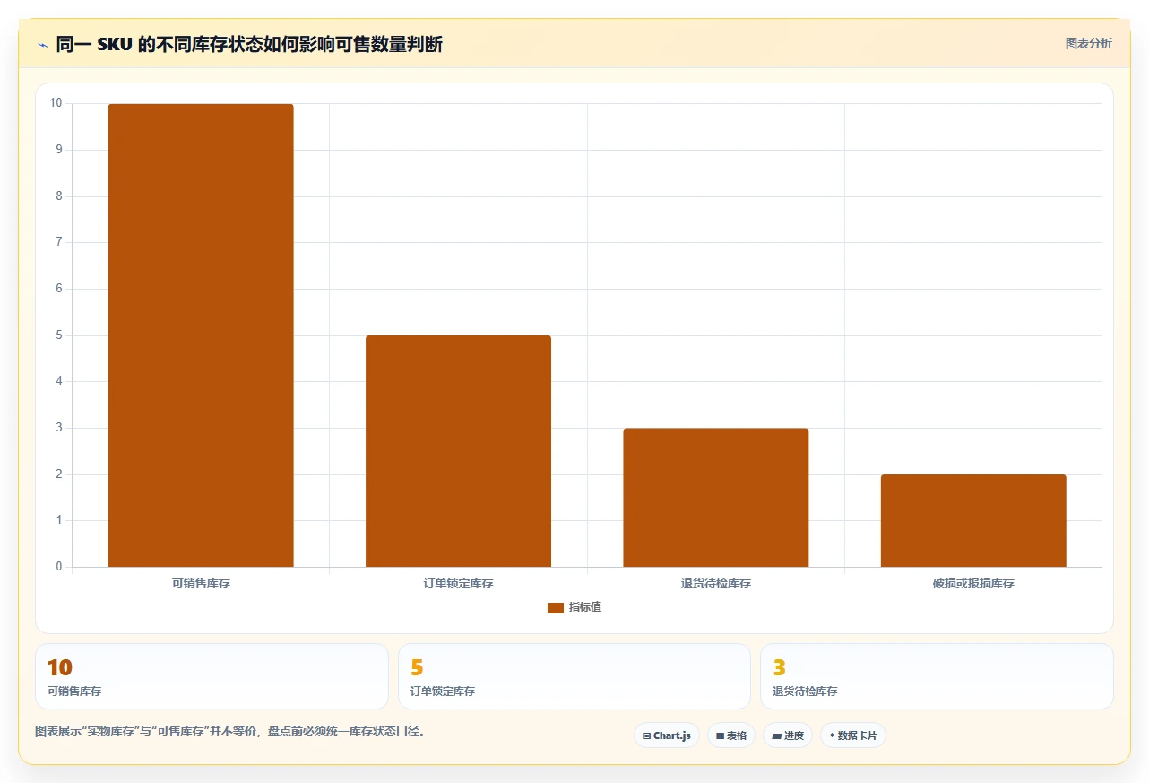Click the 破损或报损库存 bar in the chart

click(973, 521)
